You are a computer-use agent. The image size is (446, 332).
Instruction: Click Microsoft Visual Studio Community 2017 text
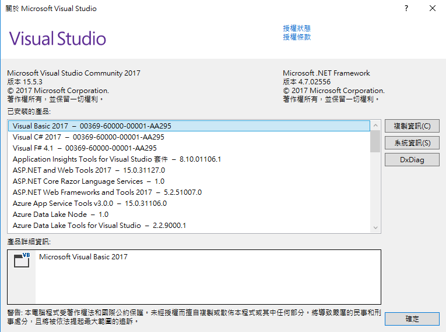pos(73,73)
